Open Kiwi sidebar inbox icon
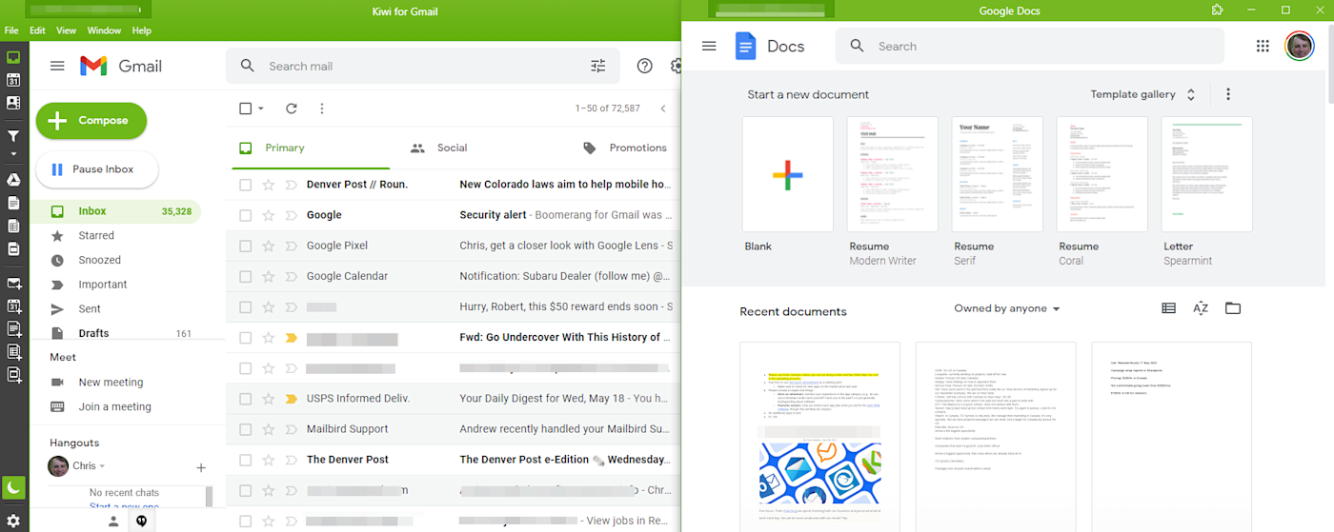 (x=13, y=57)
